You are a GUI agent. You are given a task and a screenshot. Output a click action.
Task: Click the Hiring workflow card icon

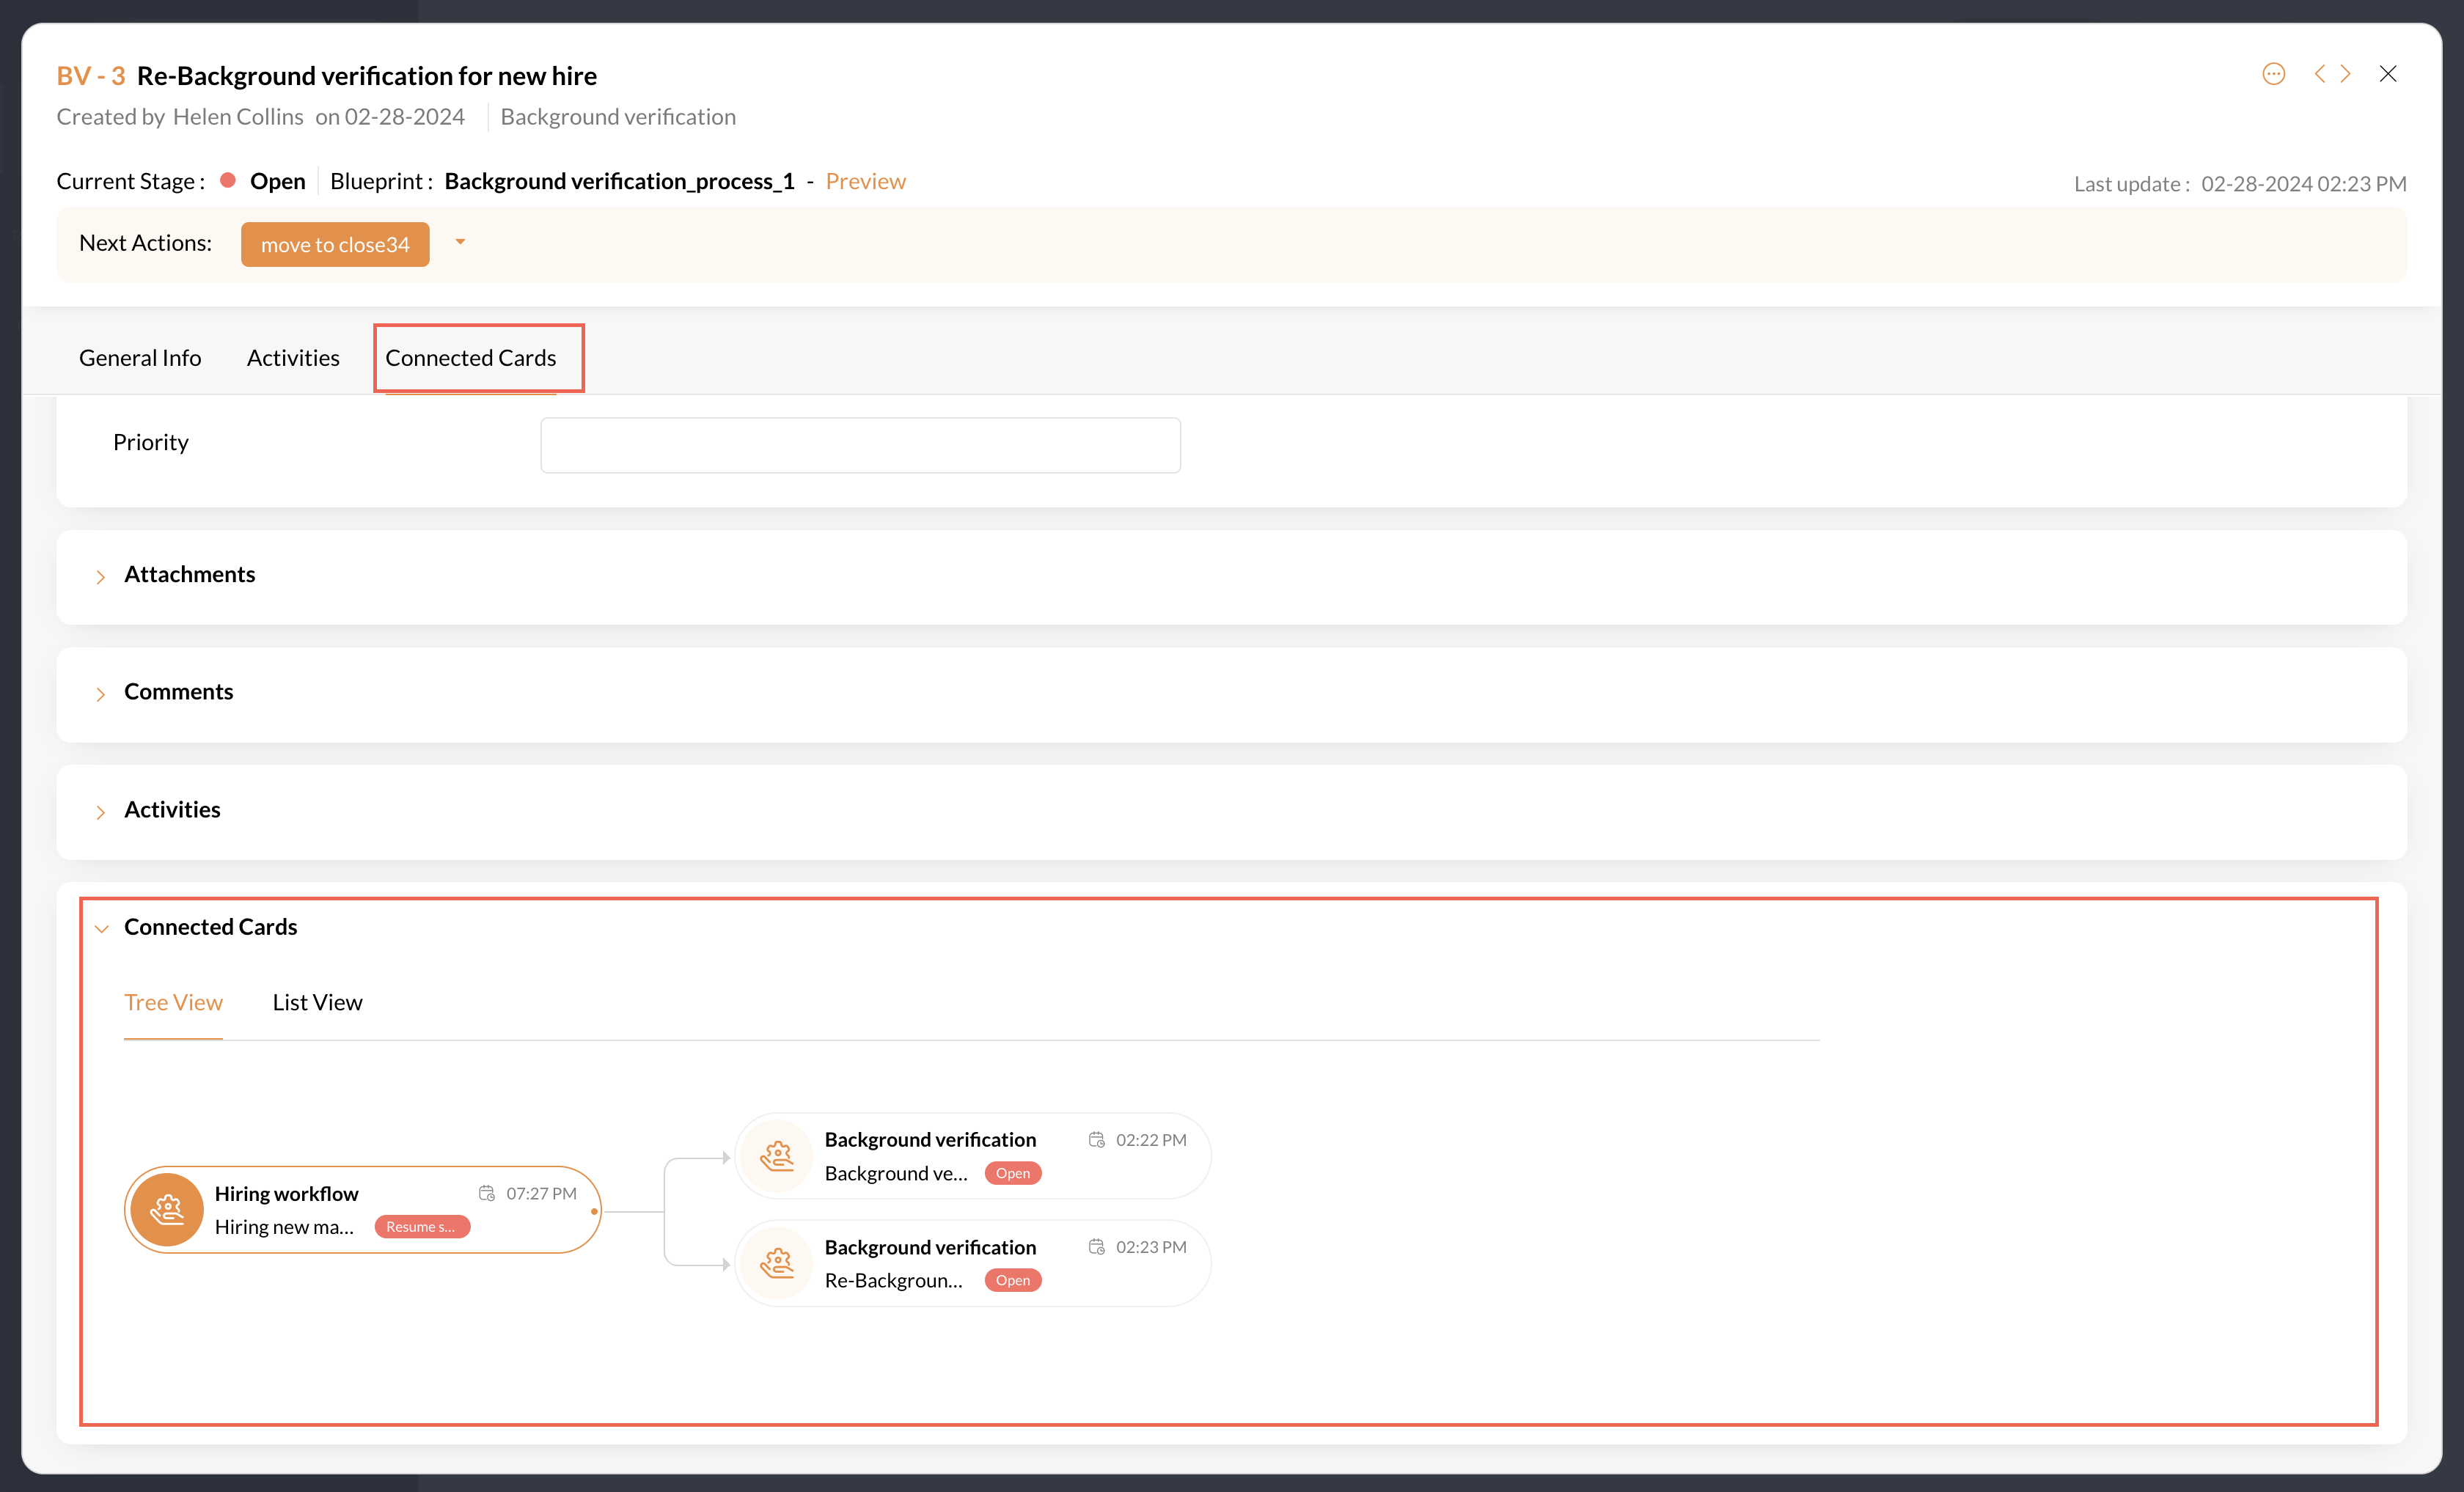pyautogui.click(x=167, y=1210)
